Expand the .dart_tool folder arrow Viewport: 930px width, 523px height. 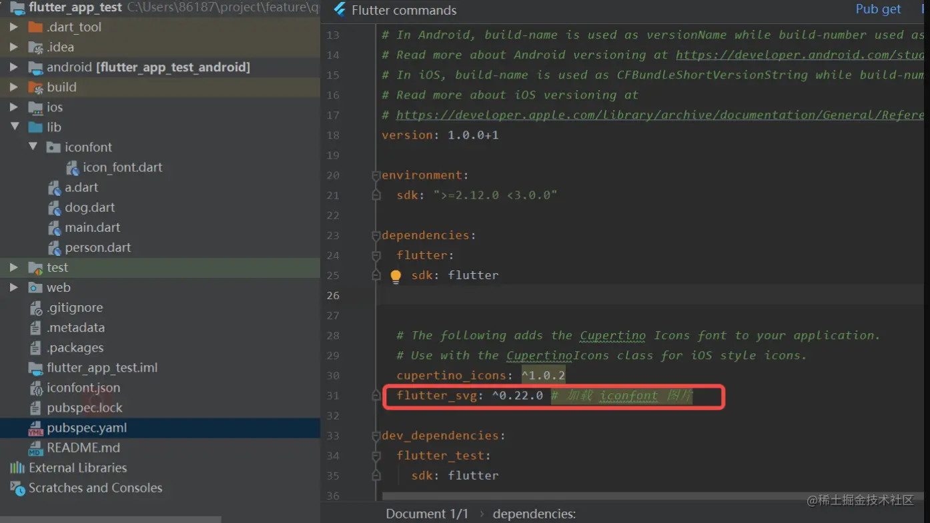click(x=14, y=27)
